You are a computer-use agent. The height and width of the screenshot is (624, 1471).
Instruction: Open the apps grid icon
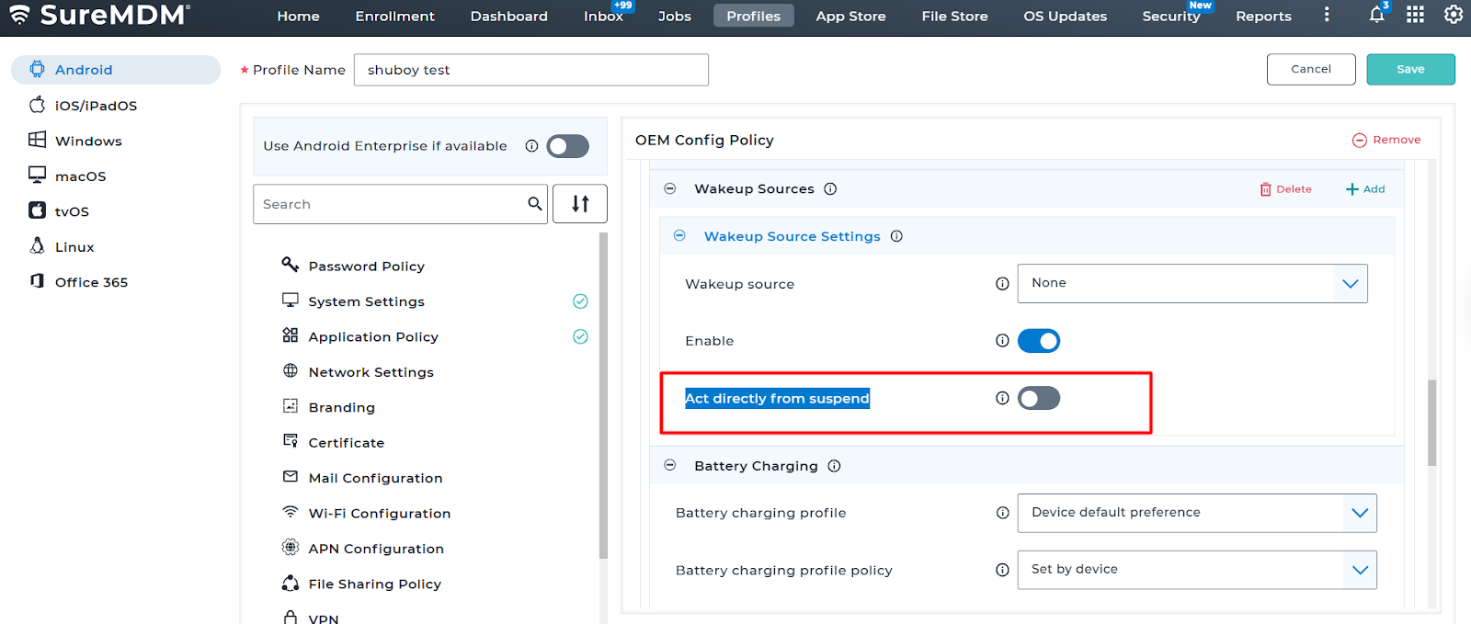coord(1415,15)
